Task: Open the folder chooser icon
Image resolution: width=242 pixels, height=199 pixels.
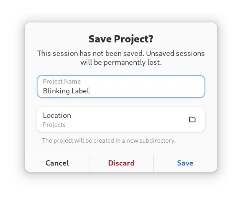Action: (192, 119)
